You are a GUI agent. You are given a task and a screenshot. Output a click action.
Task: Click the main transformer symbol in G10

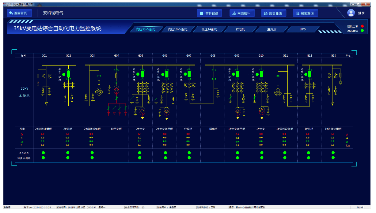(262, 110)
